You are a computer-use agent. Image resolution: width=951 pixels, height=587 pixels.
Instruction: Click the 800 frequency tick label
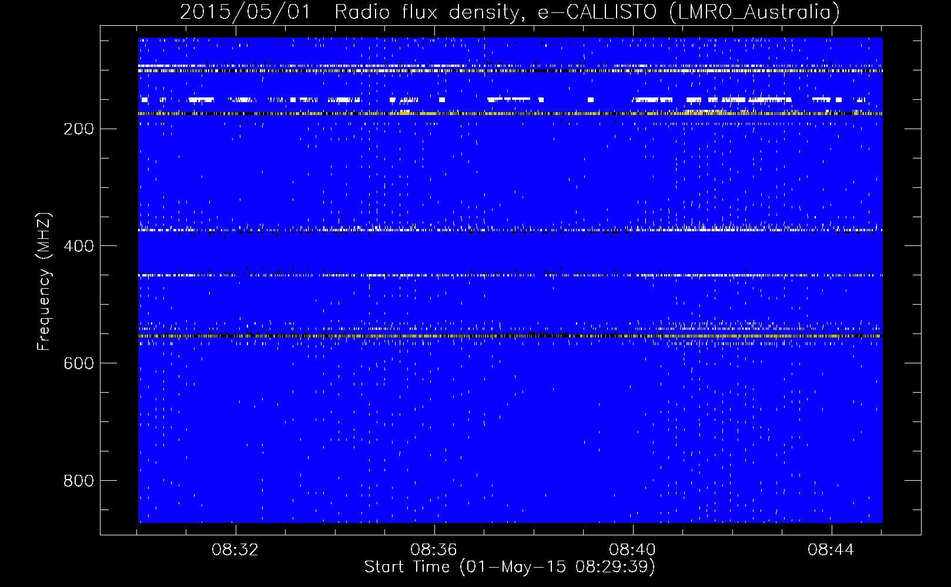78,481
